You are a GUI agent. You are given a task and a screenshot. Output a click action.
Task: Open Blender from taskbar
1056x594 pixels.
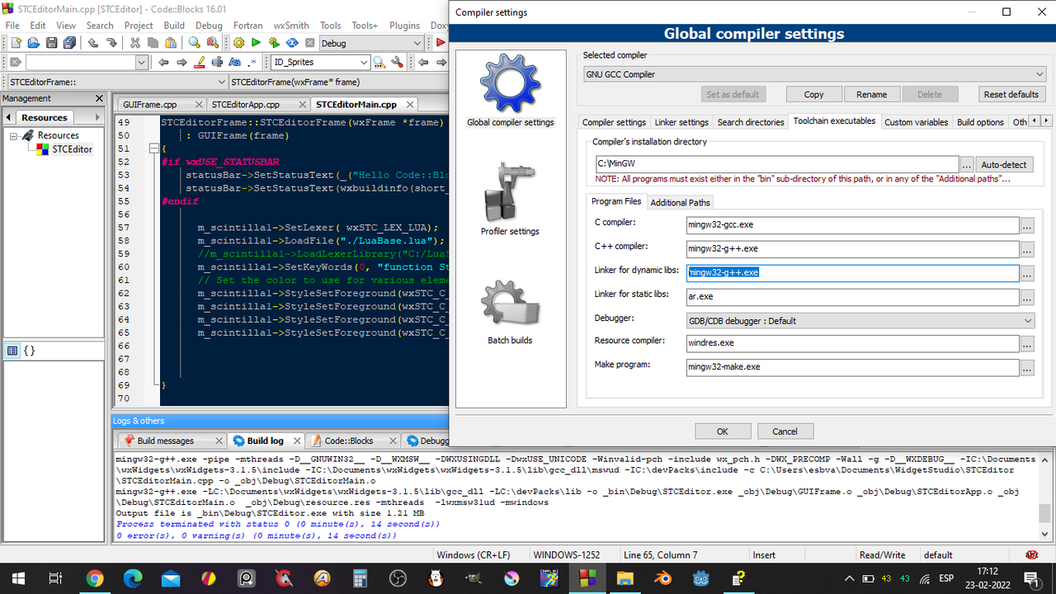click(662, 578)
